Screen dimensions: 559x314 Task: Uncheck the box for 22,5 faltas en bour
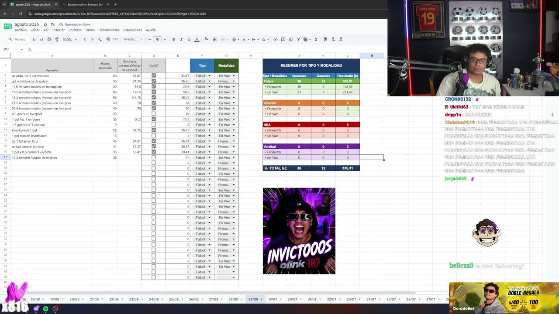153,141
